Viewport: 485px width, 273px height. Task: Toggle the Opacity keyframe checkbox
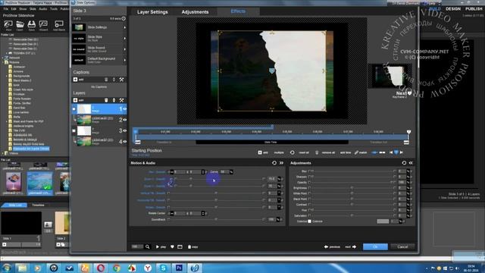[x=309, y=182]
